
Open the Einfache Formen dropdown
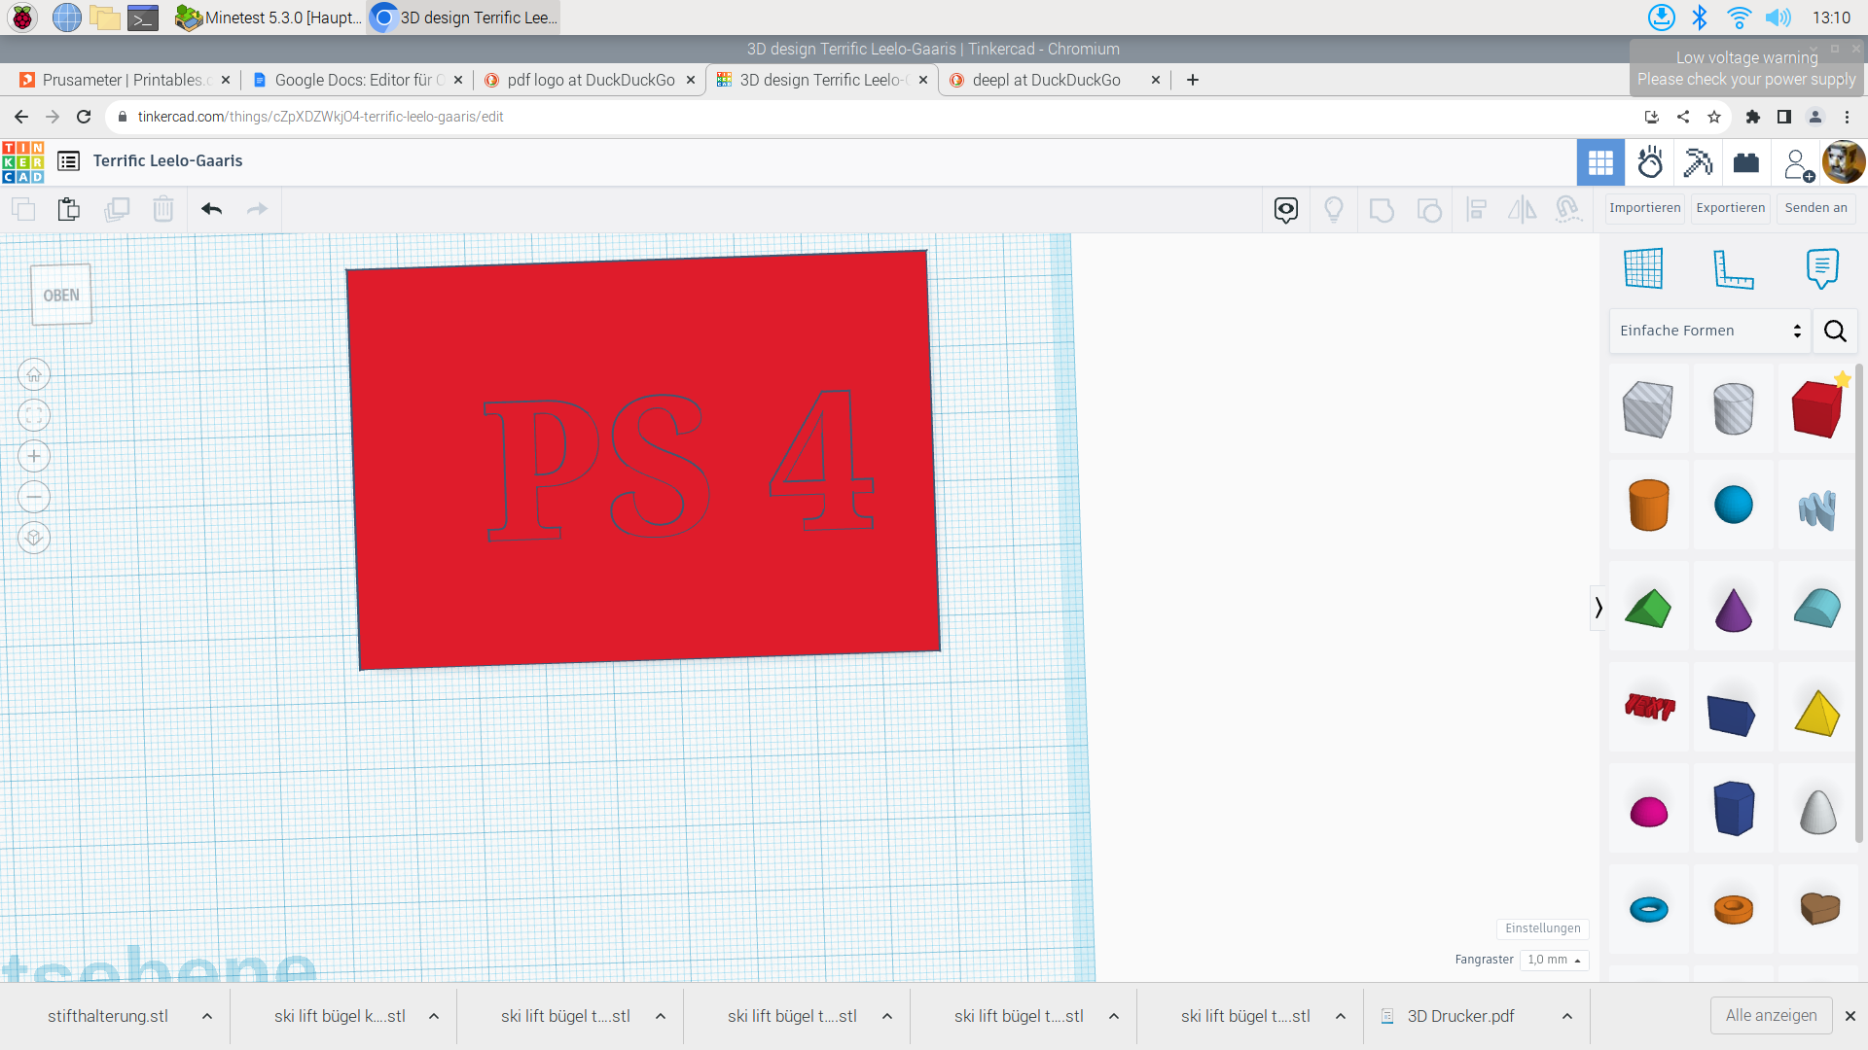[x=1709, y=331]
